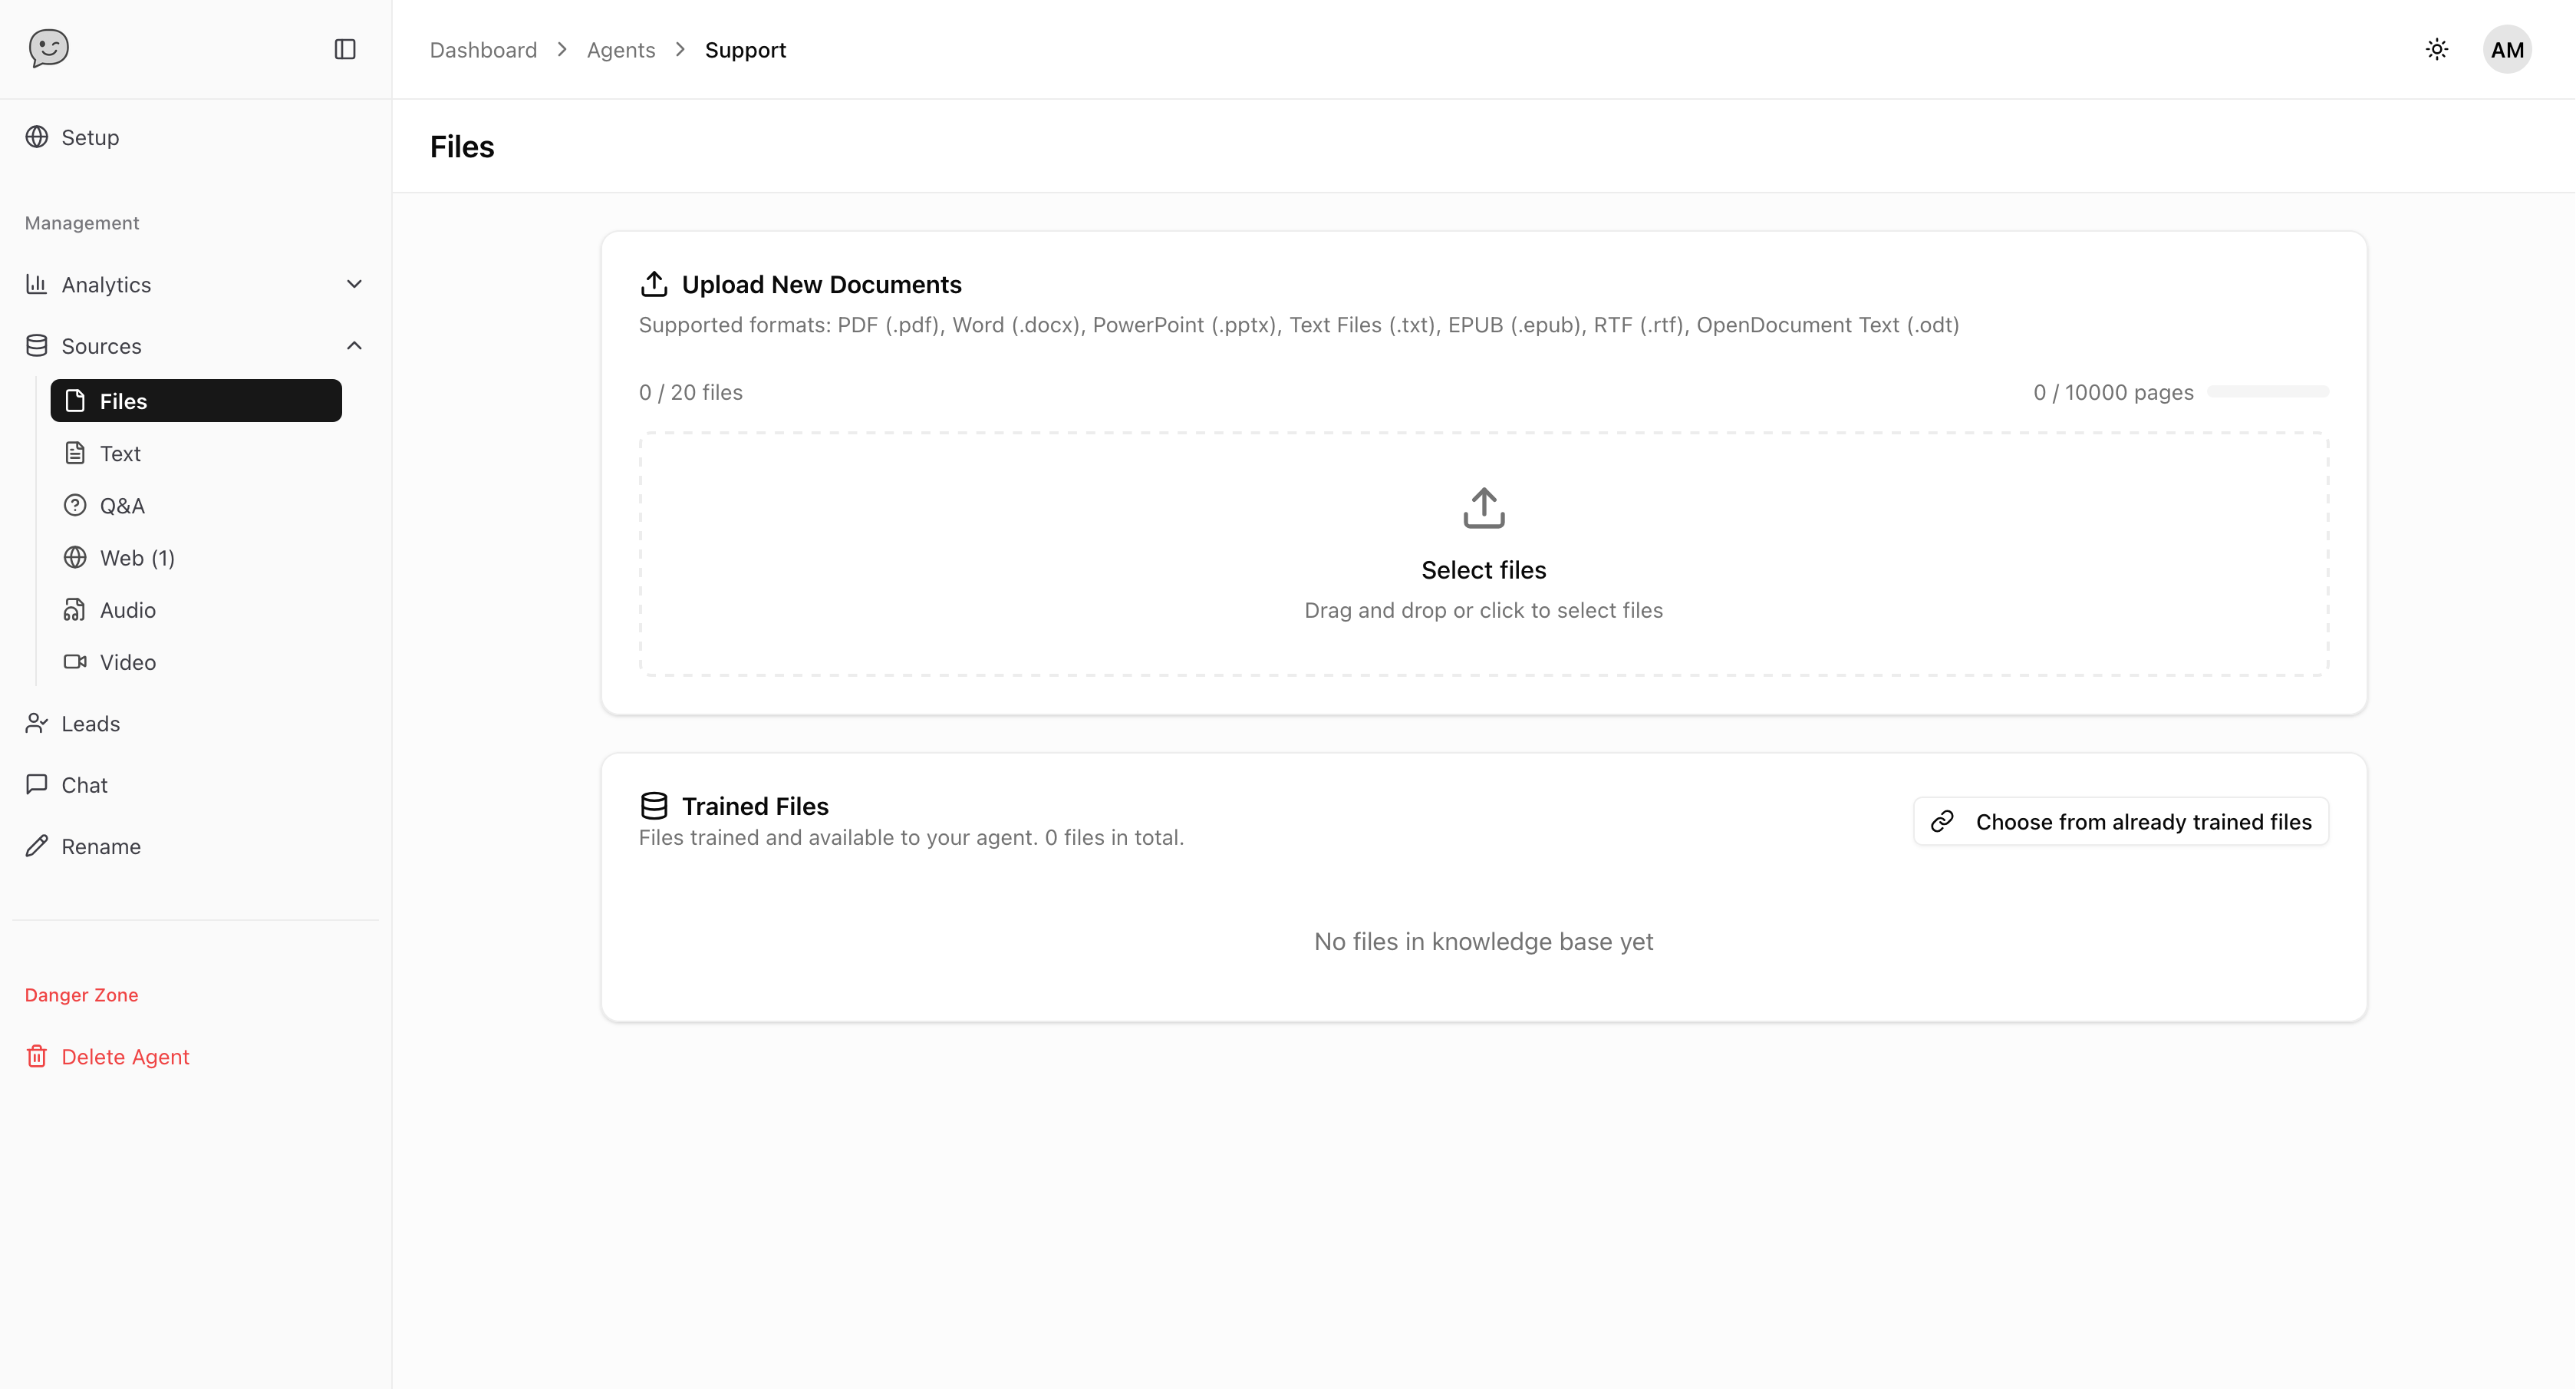2576x1389 pixels.
Task: Select the Web (1) globe icon
Action: [x=75, y=557]
